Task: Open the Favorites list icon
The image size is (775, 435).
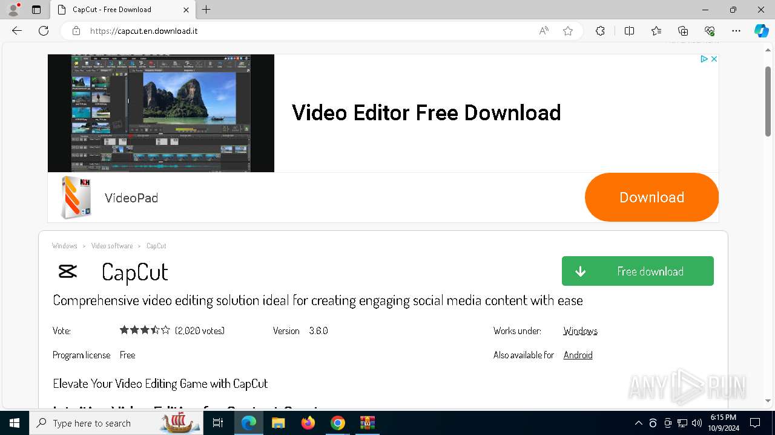Action: [656, 31]
